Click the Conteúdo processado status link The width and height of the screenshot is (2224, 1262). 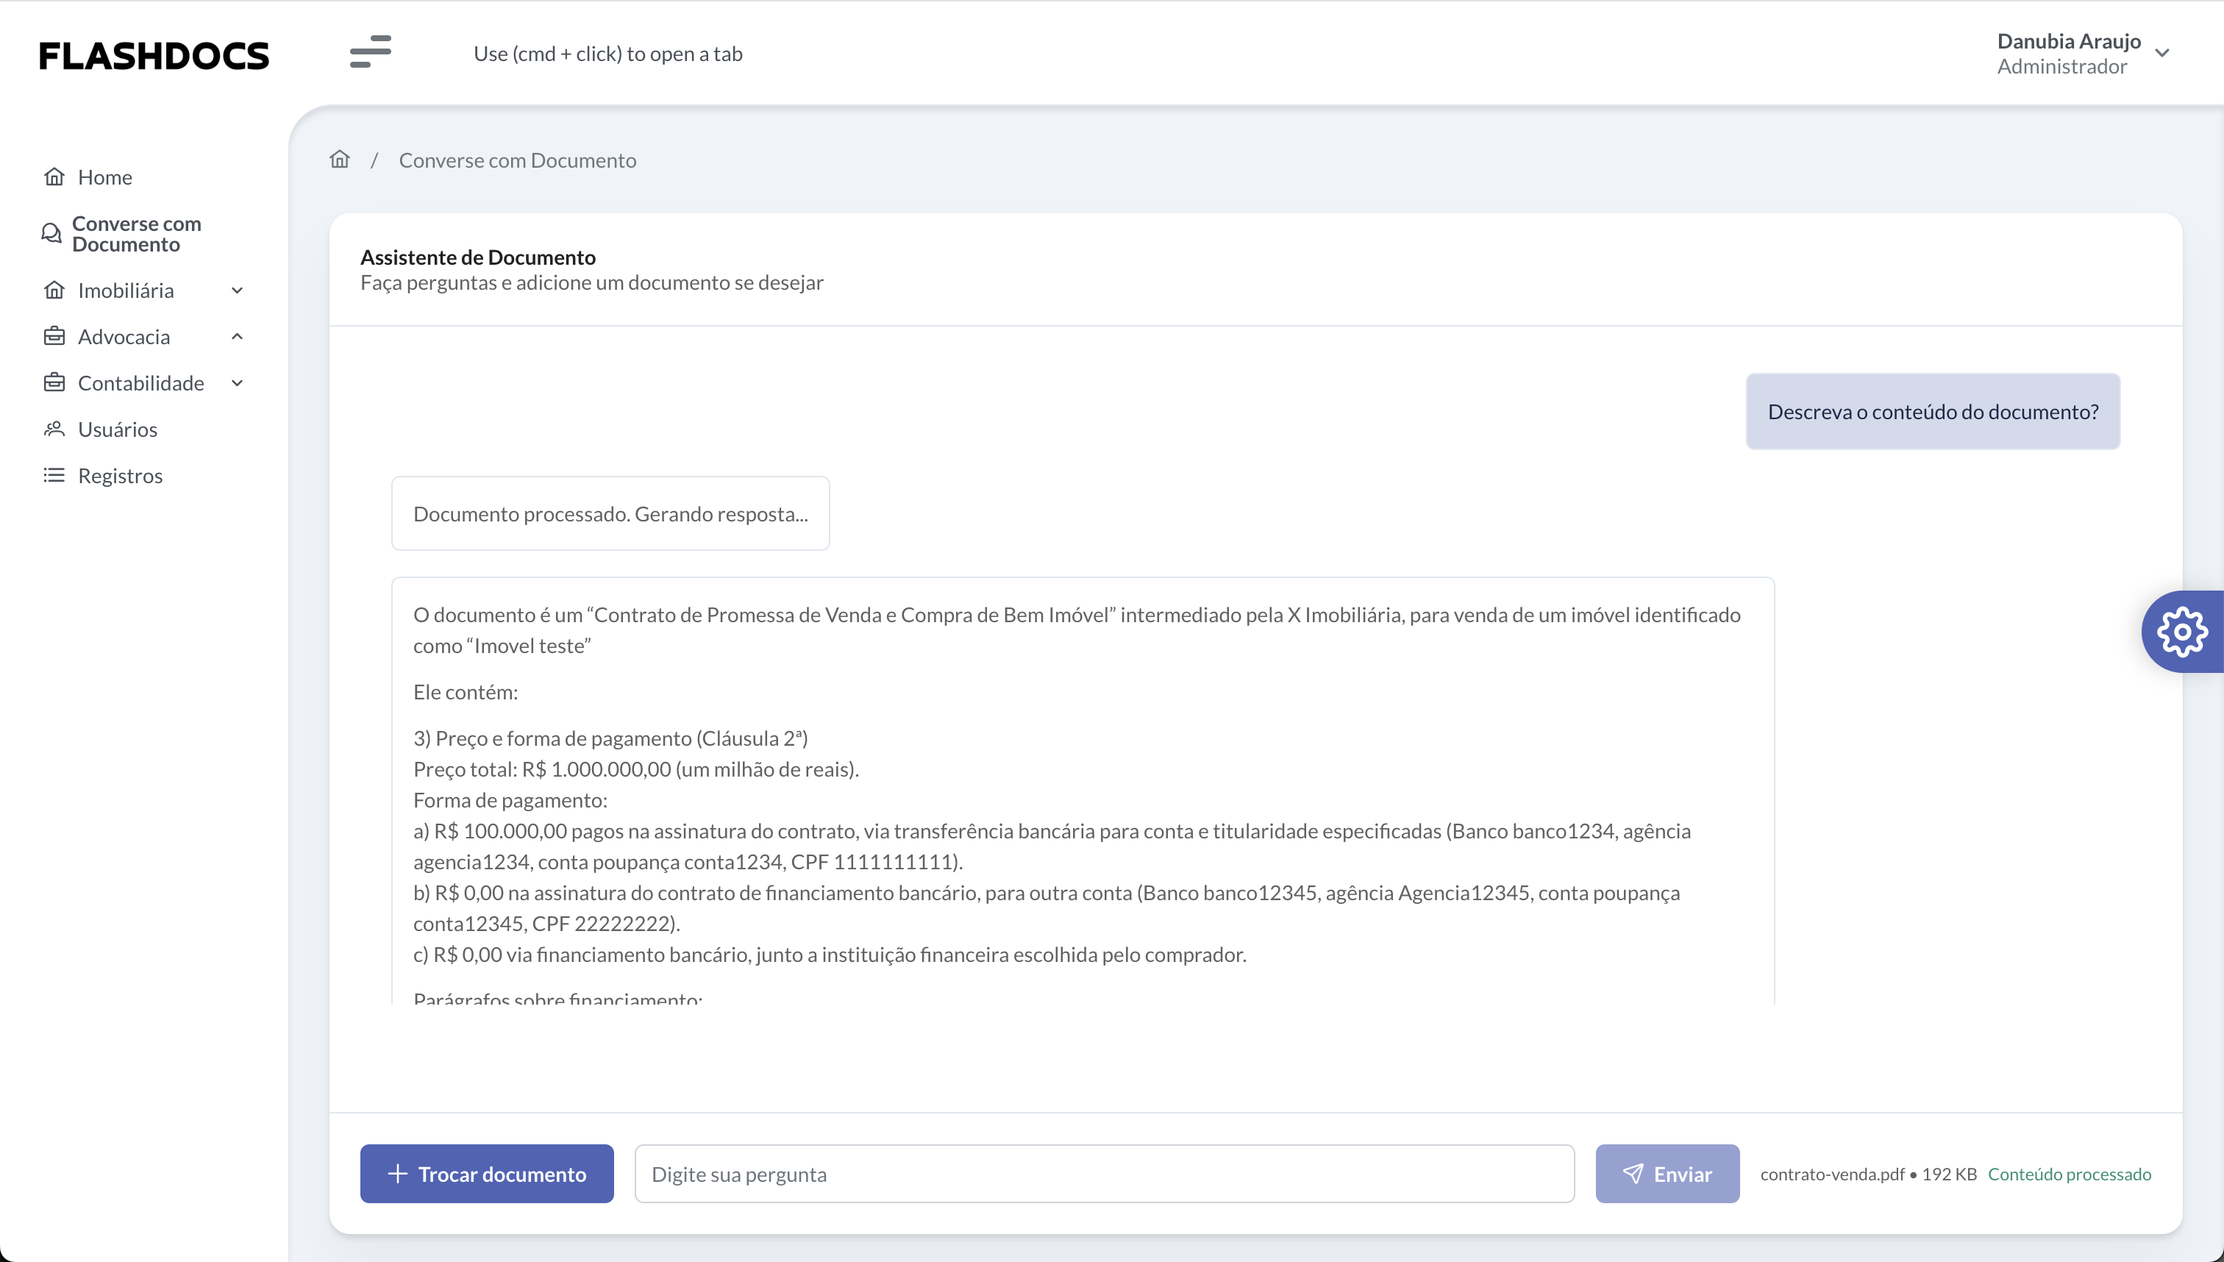point(2070,1173)
